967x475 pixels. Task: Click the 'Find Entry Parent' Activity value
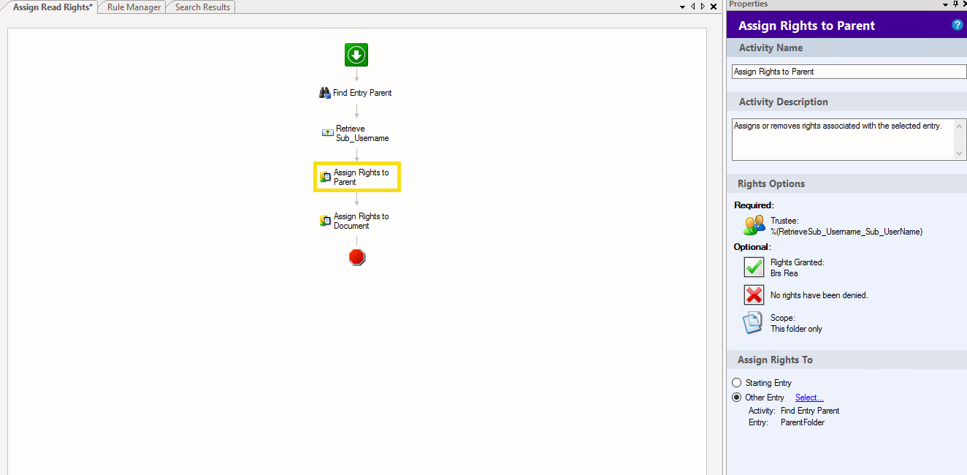point(810,411)
